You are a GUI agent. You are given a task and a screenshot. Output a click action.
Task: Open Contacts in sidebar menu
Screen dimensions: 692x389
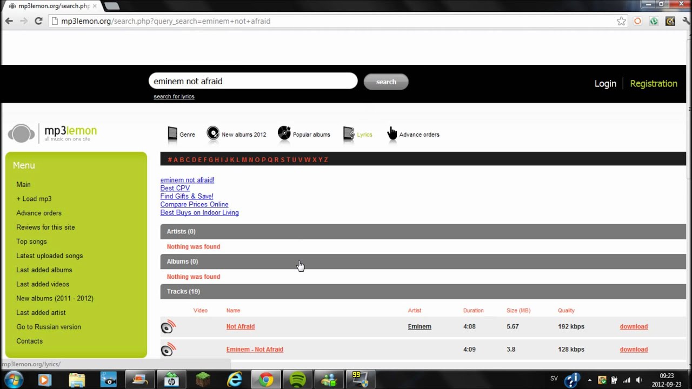pyautogui.click(x=29, y=341)
